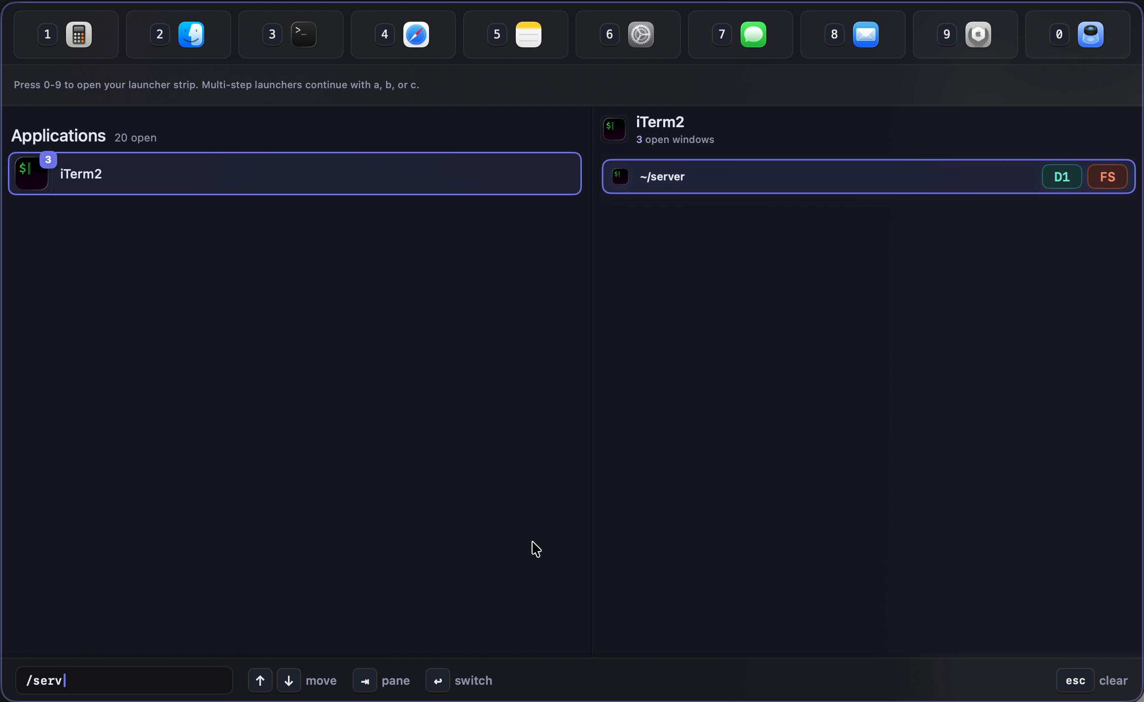Screen dimensions: 1144x702
Task: Click the return key for switch
Action: [x=438, y=680]
